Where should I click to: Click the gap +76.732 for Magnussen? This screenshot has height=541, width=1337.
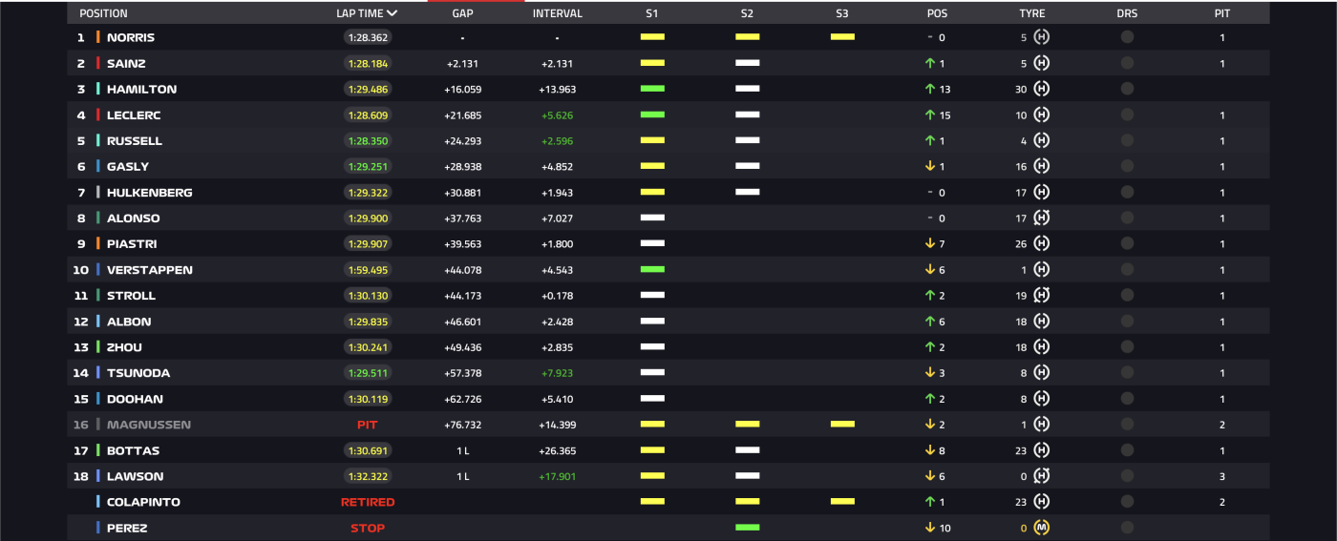coord(463,424)
